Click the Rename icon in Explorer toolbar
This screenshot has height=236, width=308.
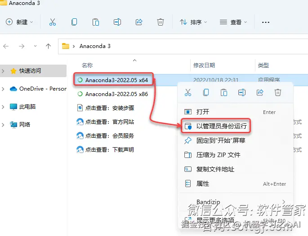coord(117,22)
